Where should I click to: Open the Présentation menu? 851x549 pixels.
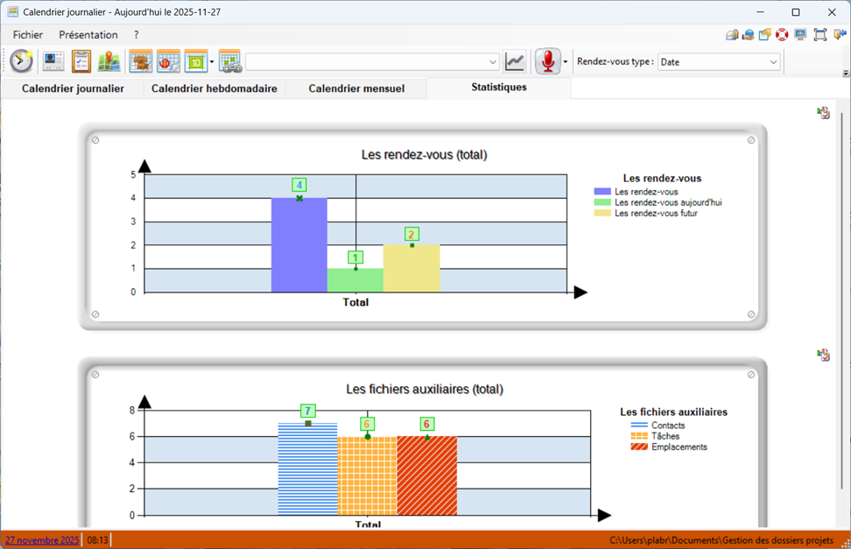tap(88, 35)
